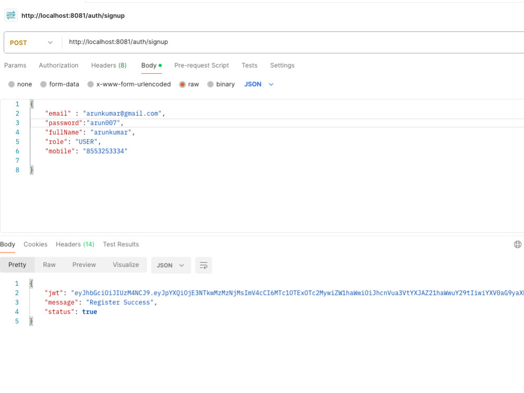Select the binary body radio button
Screen dimensions: 524x393
(x=210, y=84)
